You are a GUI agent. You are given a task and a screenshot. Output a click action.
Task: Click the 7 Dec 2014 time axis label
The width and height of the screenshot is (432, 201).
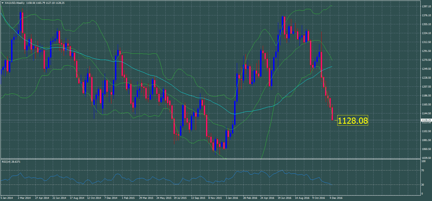(x=111, y=198)
